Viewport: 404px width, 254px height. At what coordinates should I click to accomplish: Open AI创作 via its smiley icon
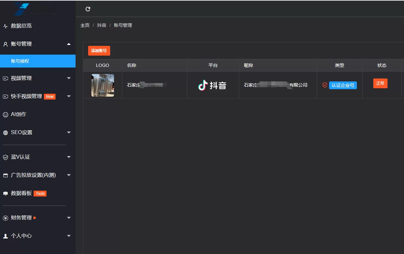(5, 114)
